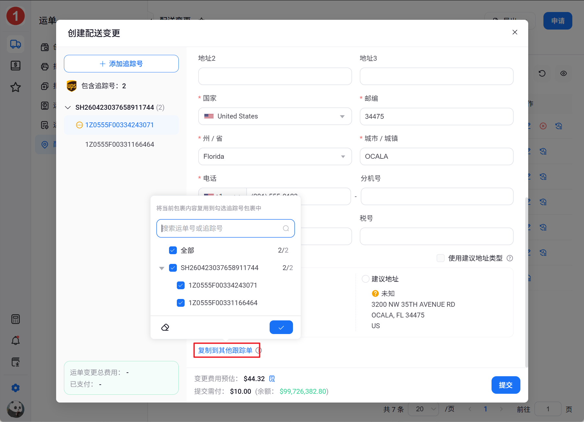Select tracking 1Z0555F00331166464 in left list
This screenshot has height=422, width=584.
pyautogui.click(x=120, y=144)
